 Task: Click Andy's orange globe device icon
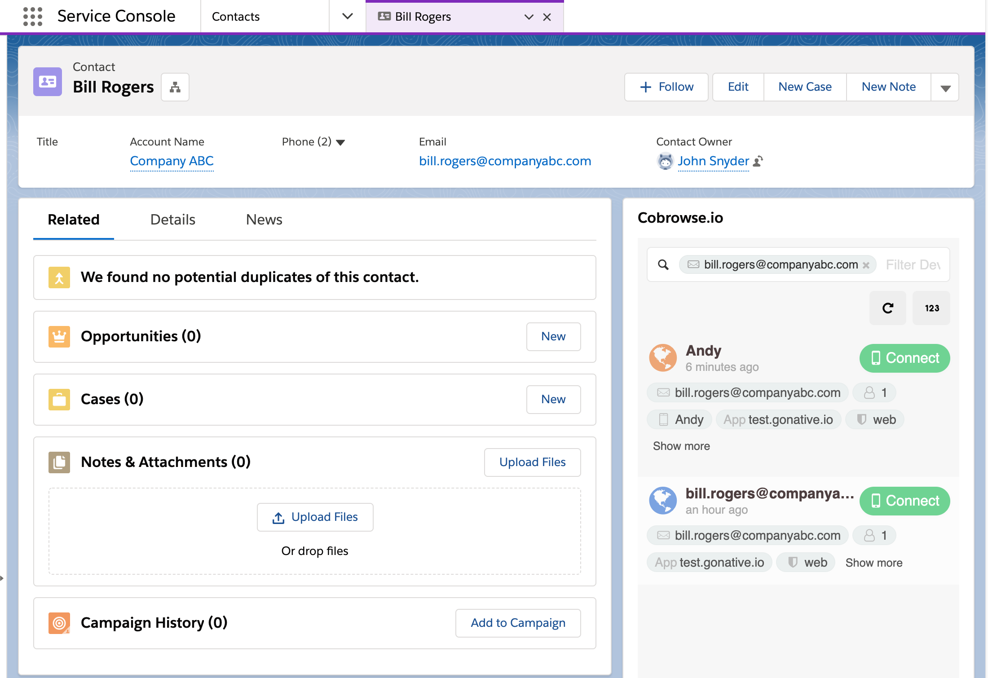(663, 358)
